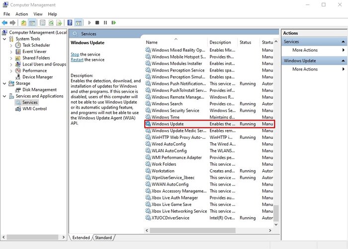
Task: Click the Export List toolbar icon
Action: (59, 23)
